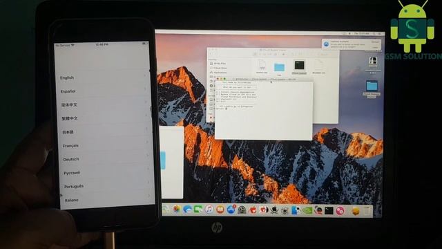The image size is (442, 249).
Task: Select Français on the phone language list
Action: click(70, 146)
